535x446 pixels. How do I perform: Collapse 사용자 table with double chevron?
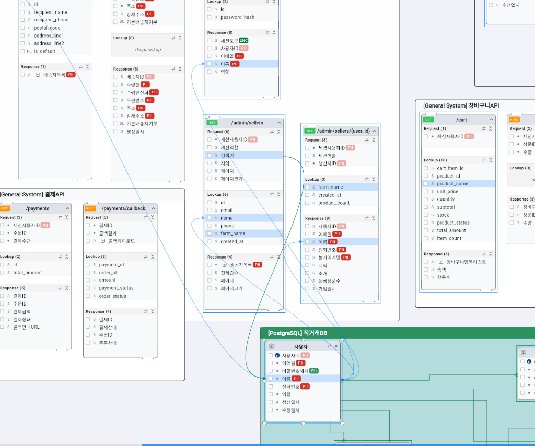pos(336,346)
